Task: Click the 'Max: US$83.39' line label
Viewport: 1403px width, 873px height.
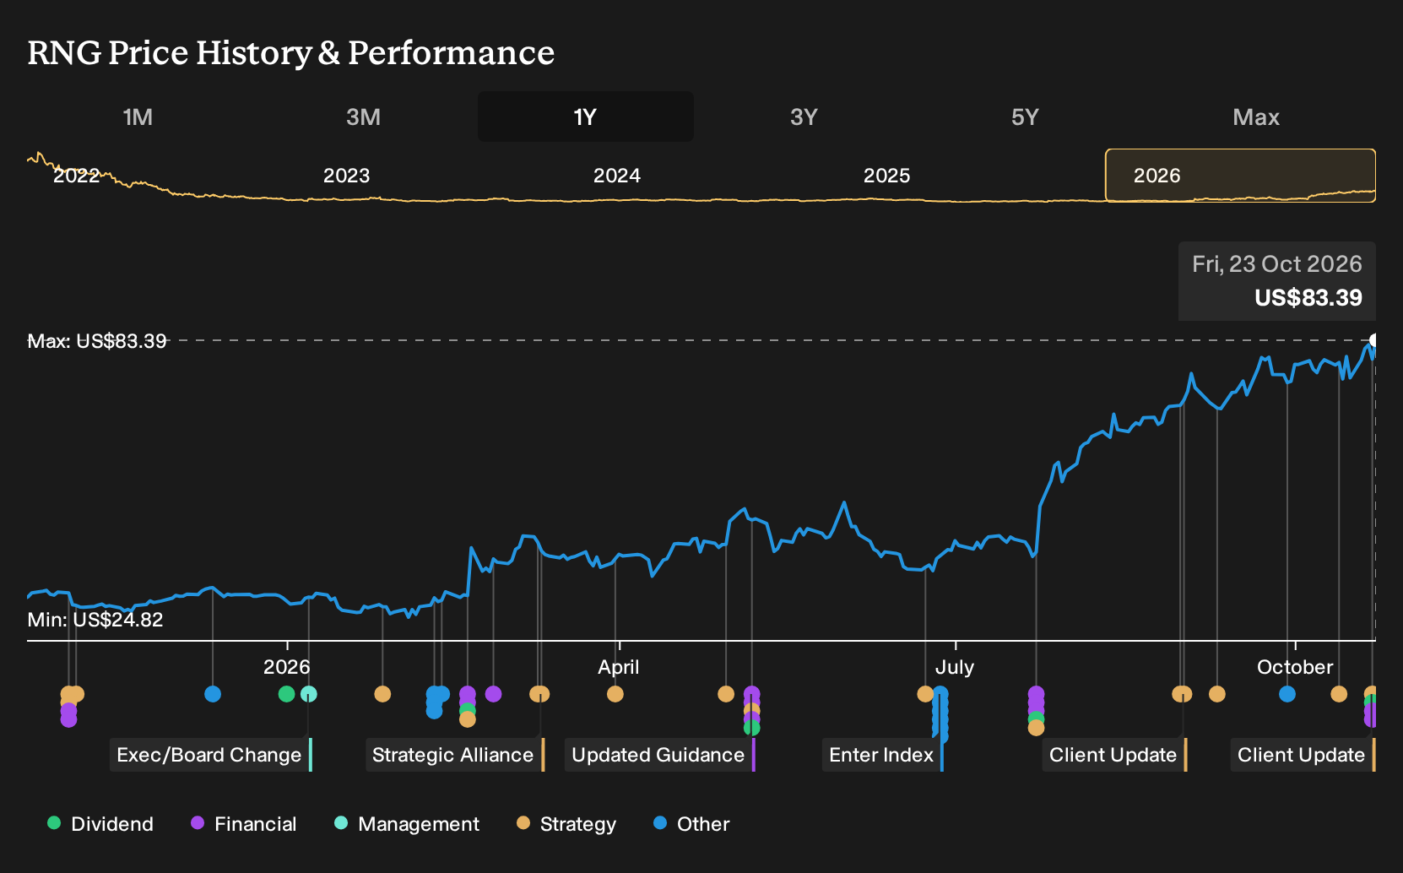Action: click(x=97, y=341)
